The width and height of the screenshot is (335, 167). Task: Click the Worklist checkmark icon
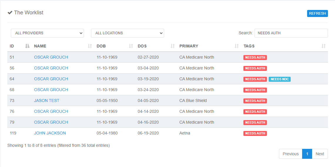pyautogui.click(x=10, y=13)
